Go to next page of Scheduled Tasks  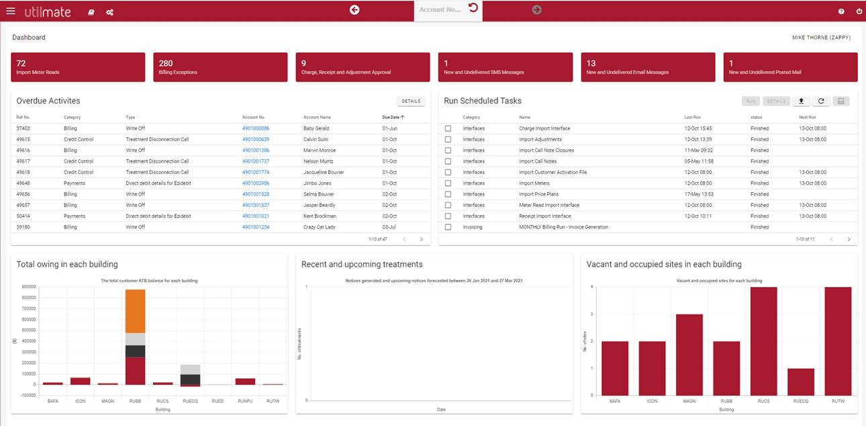pos(849,239)
